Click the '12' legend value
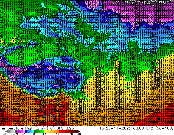The height and width of the screenshot is (135, 174). (44, 134)
